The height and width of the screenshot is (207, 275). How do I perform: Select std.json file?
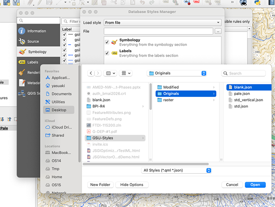249,106
